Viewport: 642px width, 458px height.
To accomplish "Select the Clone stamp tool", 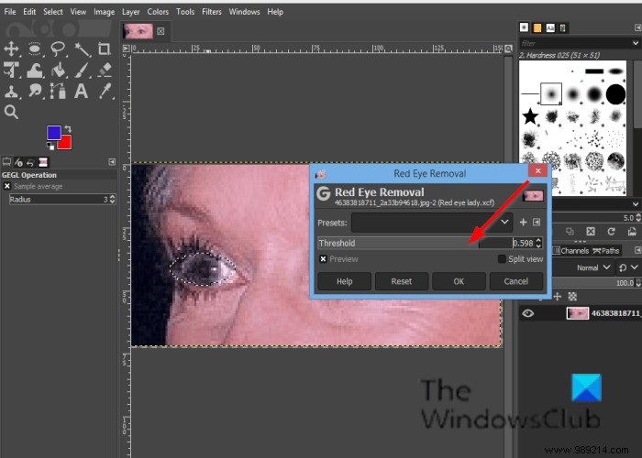I will tap(11, 91).
